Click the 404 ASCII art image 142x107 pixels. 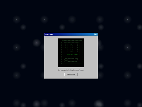tap(71, 53)
